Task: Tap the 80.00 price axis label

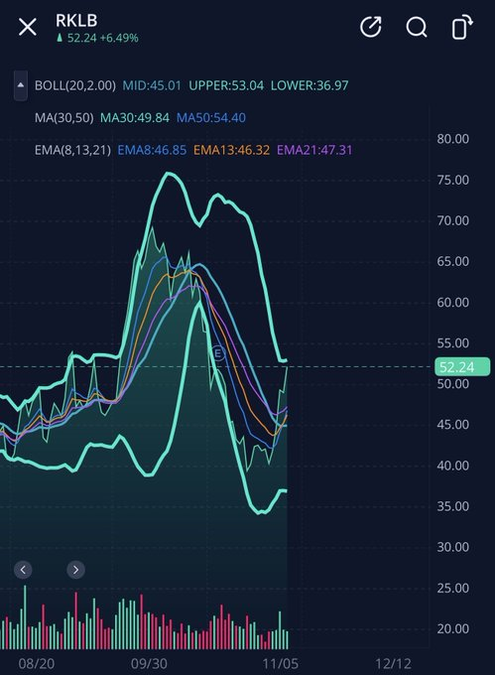Action: coord(453,139)
